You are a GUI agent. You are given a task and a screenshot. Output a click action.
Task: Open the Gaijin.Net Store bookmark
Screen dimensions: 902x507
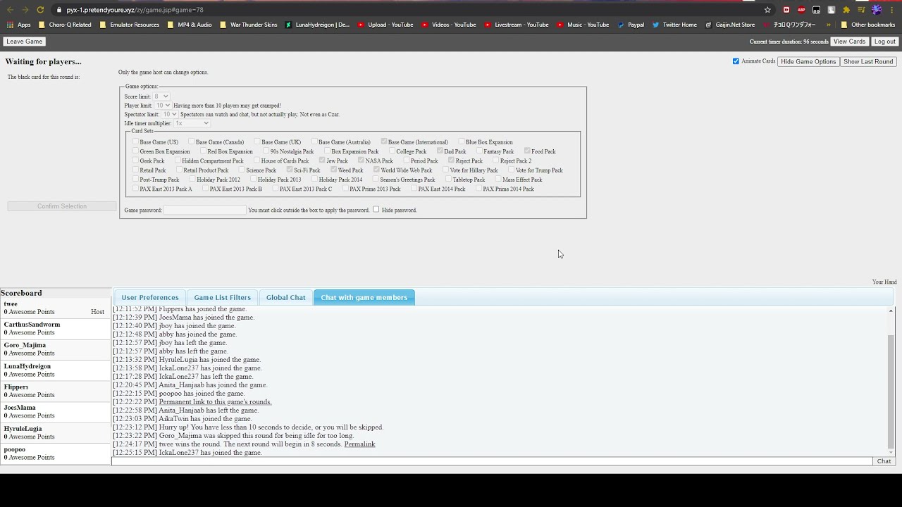729,25
